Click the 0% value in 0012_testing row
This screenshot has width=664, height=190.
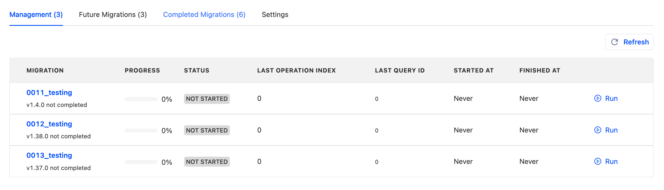pos(167,131)
